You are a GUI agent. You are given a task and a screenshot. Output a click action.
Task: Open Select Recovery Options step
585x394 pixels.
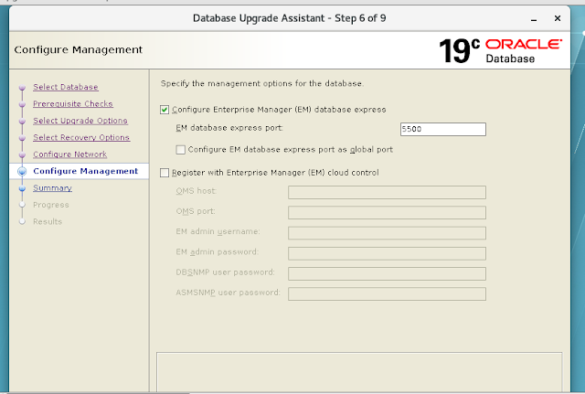[81, 137]
